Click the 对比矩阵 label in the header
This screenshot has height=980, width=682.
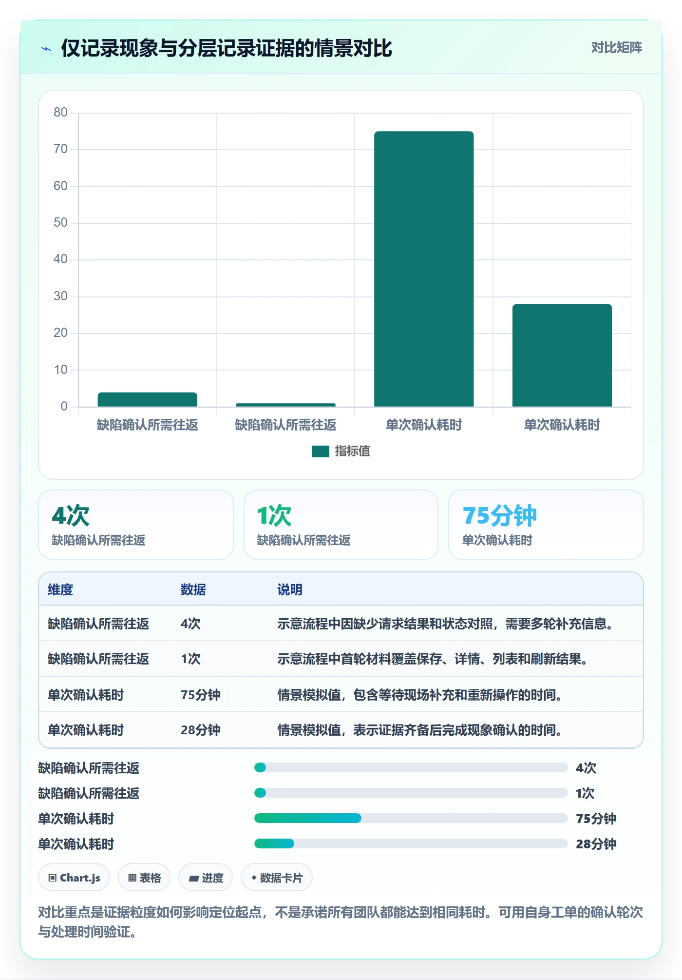[x=616, y=48]
